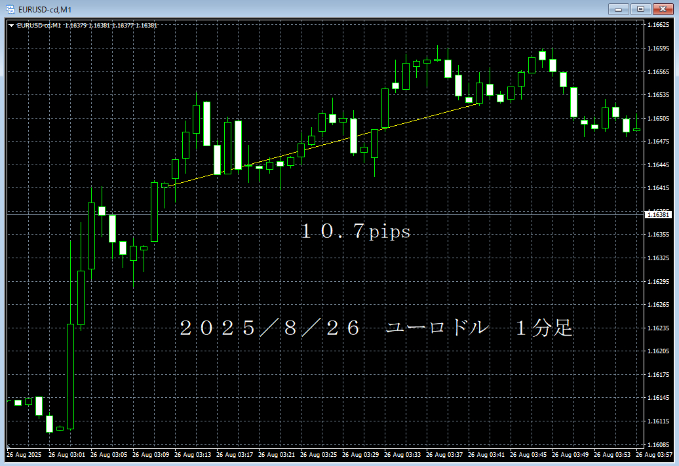The width and height of the screenshot is (679, 466).
Task: Click the last candle at chart's right edge
Action: [x=636, y=129]
